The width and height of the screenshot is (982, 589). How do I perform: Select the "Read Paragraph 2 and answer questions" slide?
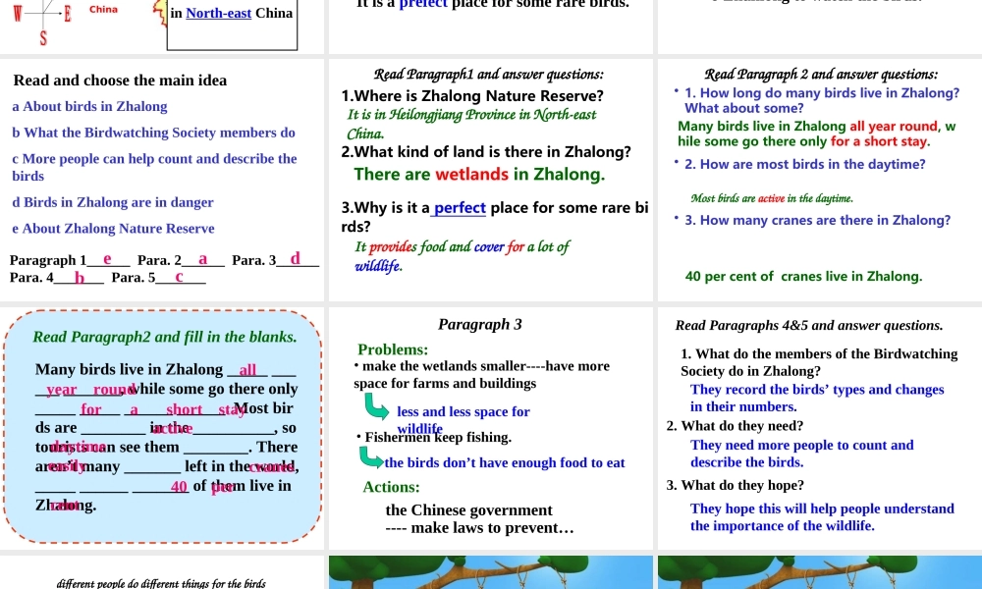(820, 180)
